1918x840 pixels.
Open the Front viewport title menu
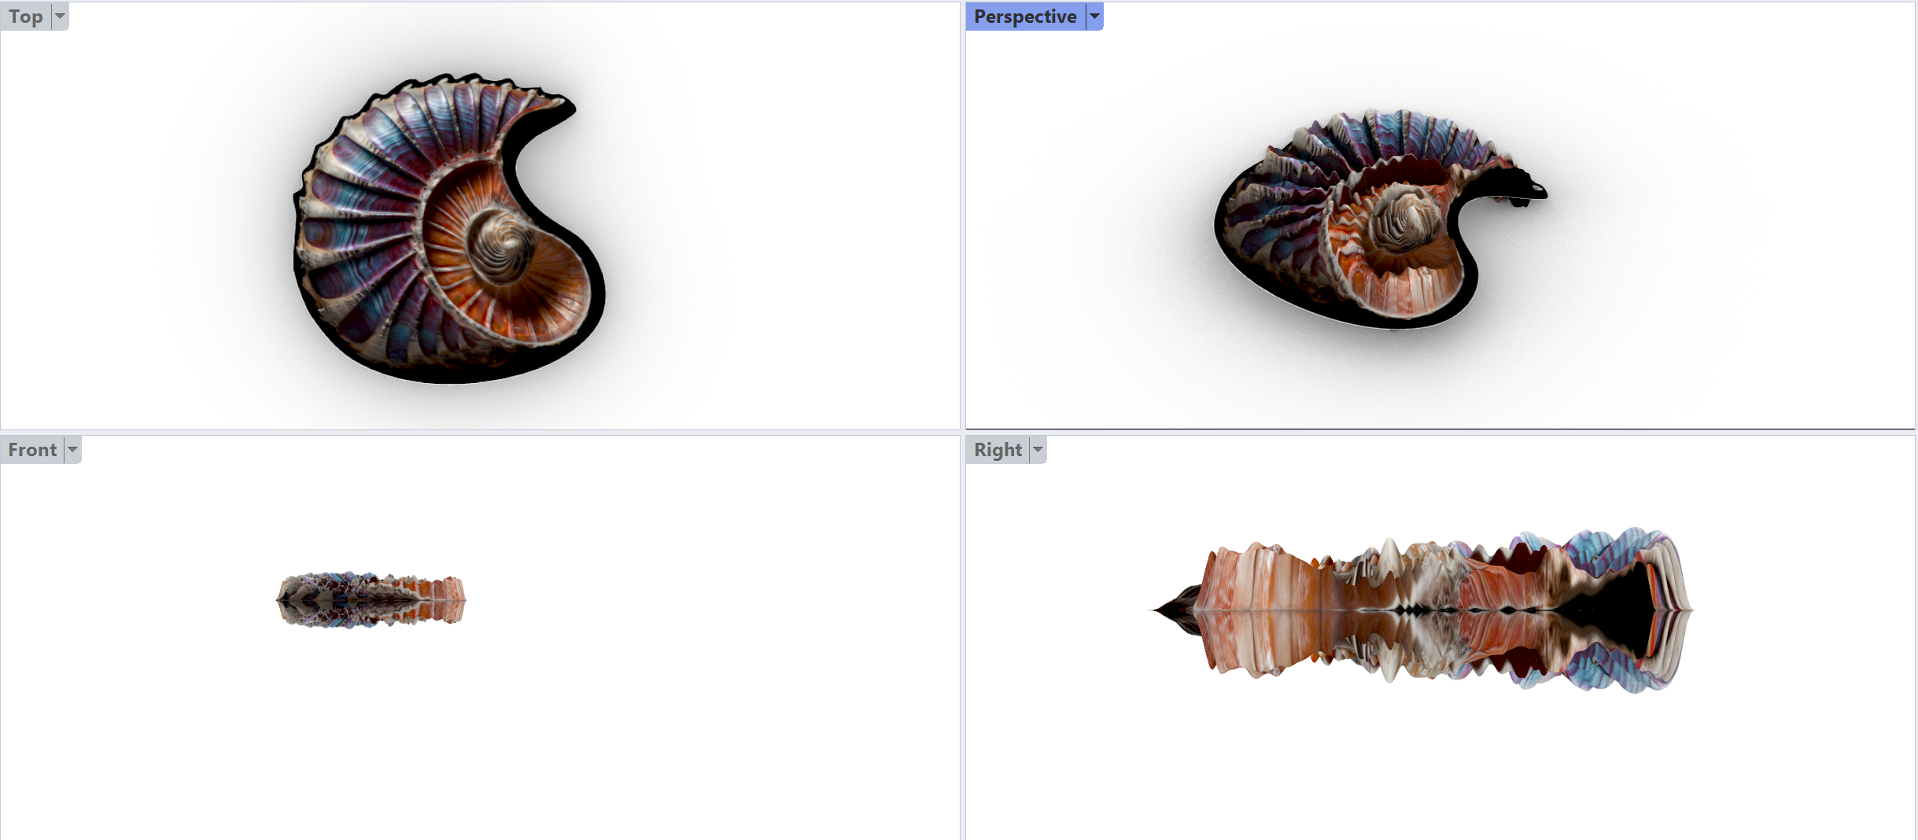pos(72,449)
